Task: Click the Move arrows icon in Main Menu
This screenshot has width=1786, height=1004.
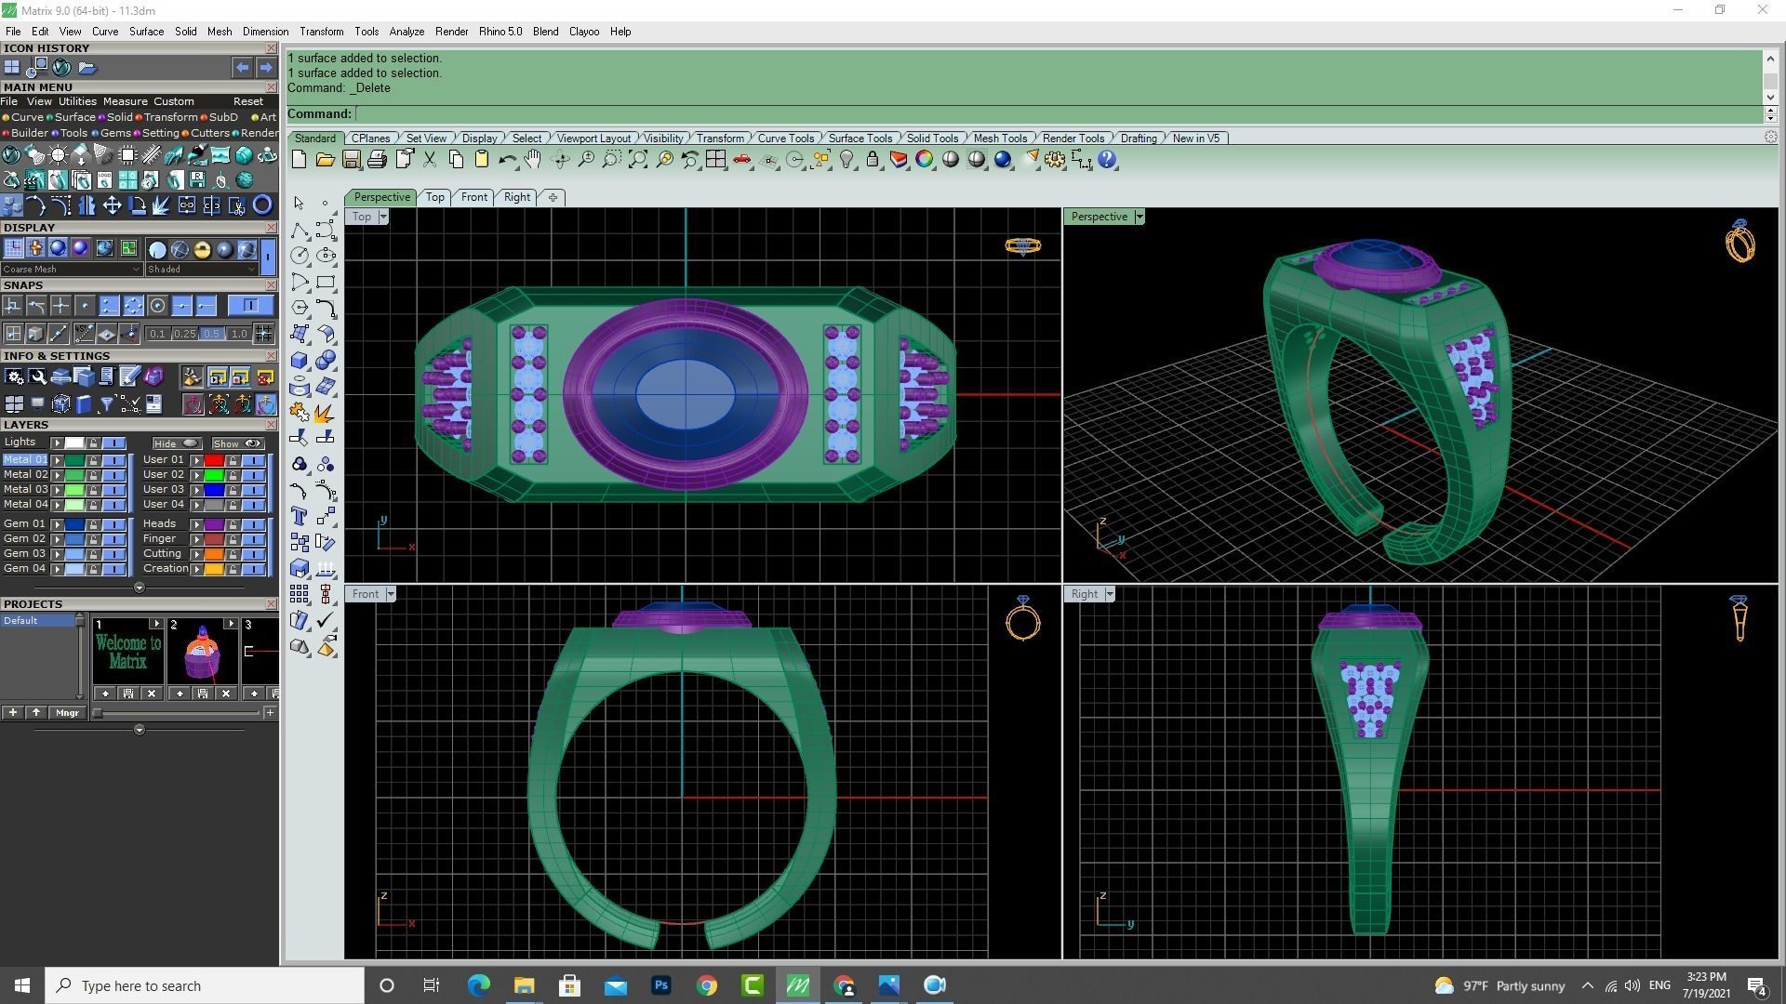Action: pos(113,205)
